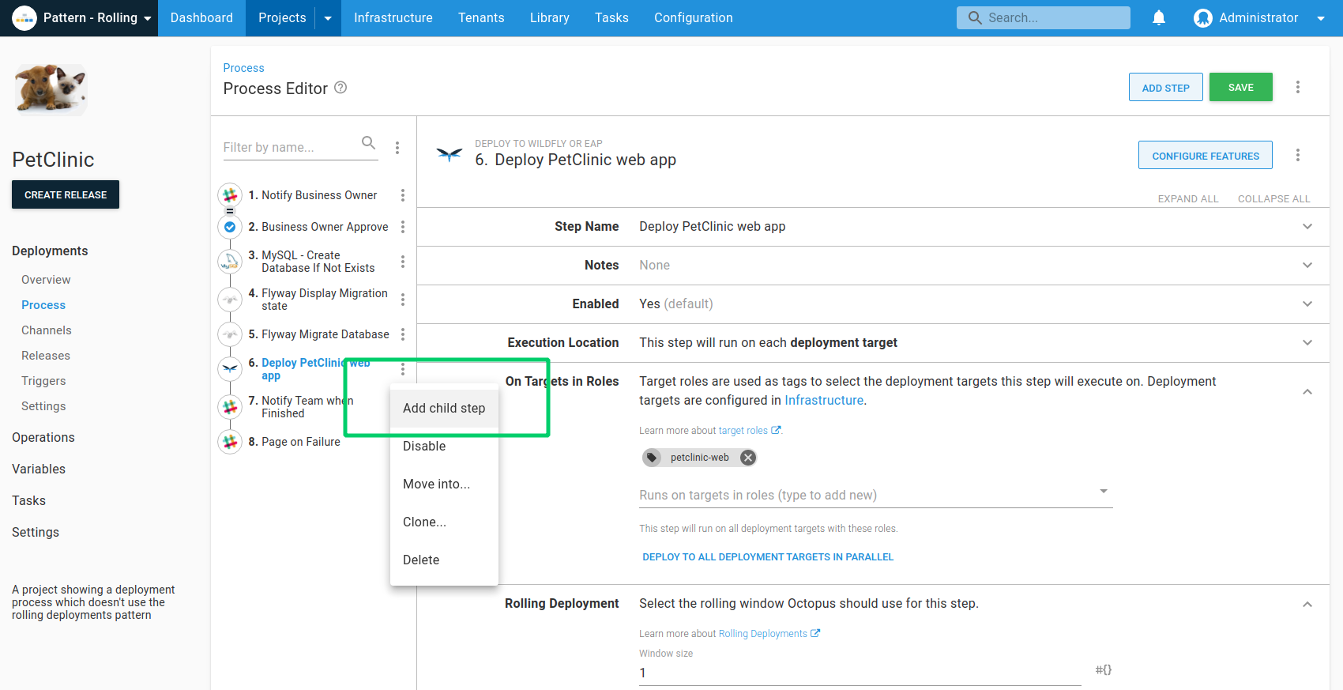Open overflow menu for Notify Business Owner step

coord(403,195)
